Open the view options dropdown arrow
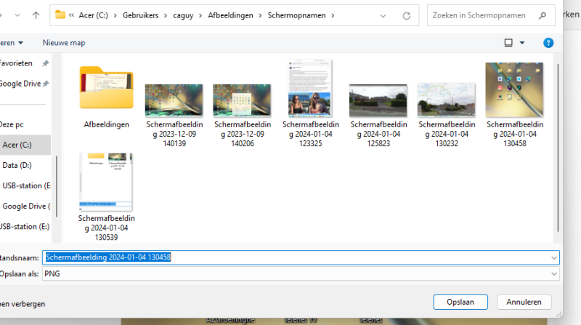This screenshot has height=325, width=581. coord(522,43)
